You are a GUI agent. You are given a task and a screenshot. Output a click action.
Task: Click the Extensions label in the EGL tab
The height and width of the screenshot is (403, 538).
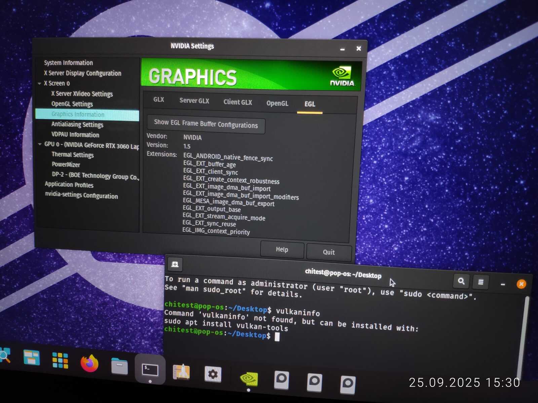(162, 154)
